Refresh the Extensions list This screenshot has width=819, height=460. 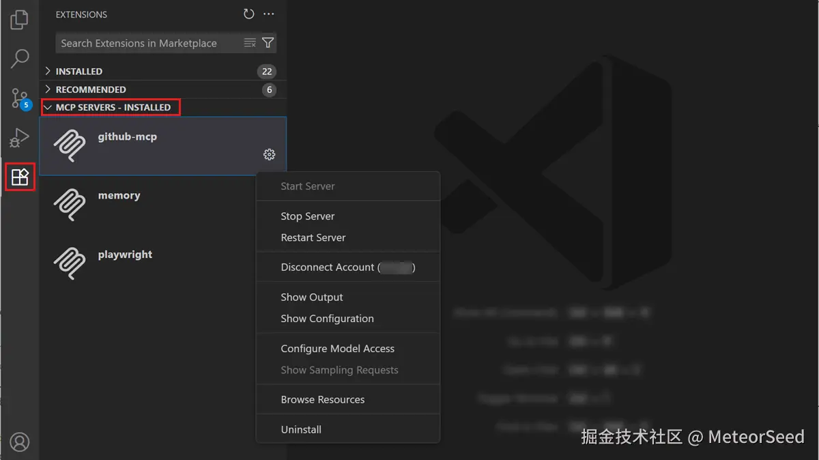coord(249,14)
